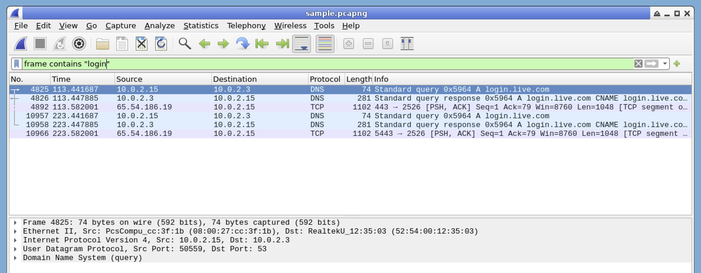Reset text to normal size

(388, 44)
